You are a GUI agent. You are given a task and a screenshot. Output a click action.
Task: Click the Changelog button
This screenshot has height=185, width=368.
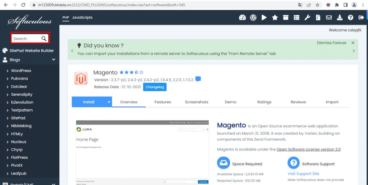click(x=155, y=87)
